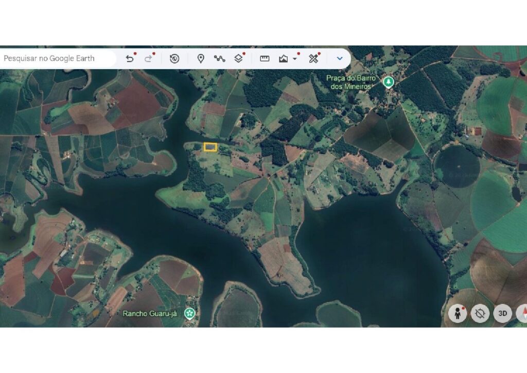This screenshot has height=373, width=527.
Task: Click the Praça do Bairro dos Mineiros label
Action: 351,82
